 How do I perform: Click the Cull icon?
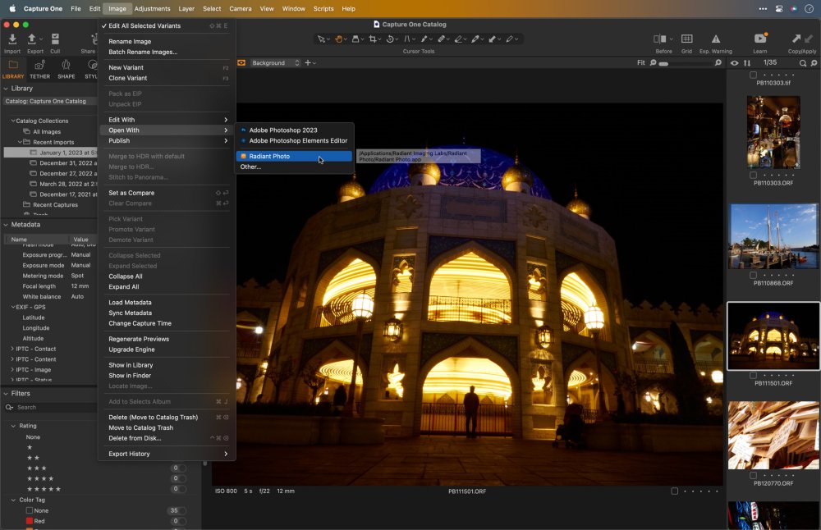pos(55,39)
